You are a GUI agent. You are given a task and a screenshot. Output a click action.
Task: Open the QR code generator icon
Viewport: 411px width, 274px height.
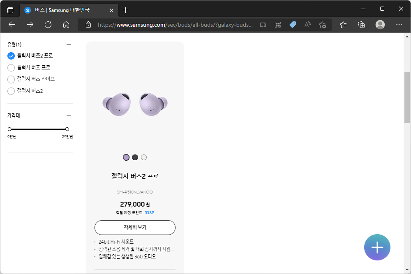coord(278,25)
